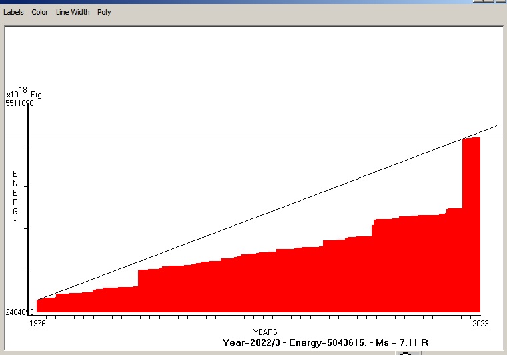
Task: Click the 2023 end year label
Action: (480, 324)
